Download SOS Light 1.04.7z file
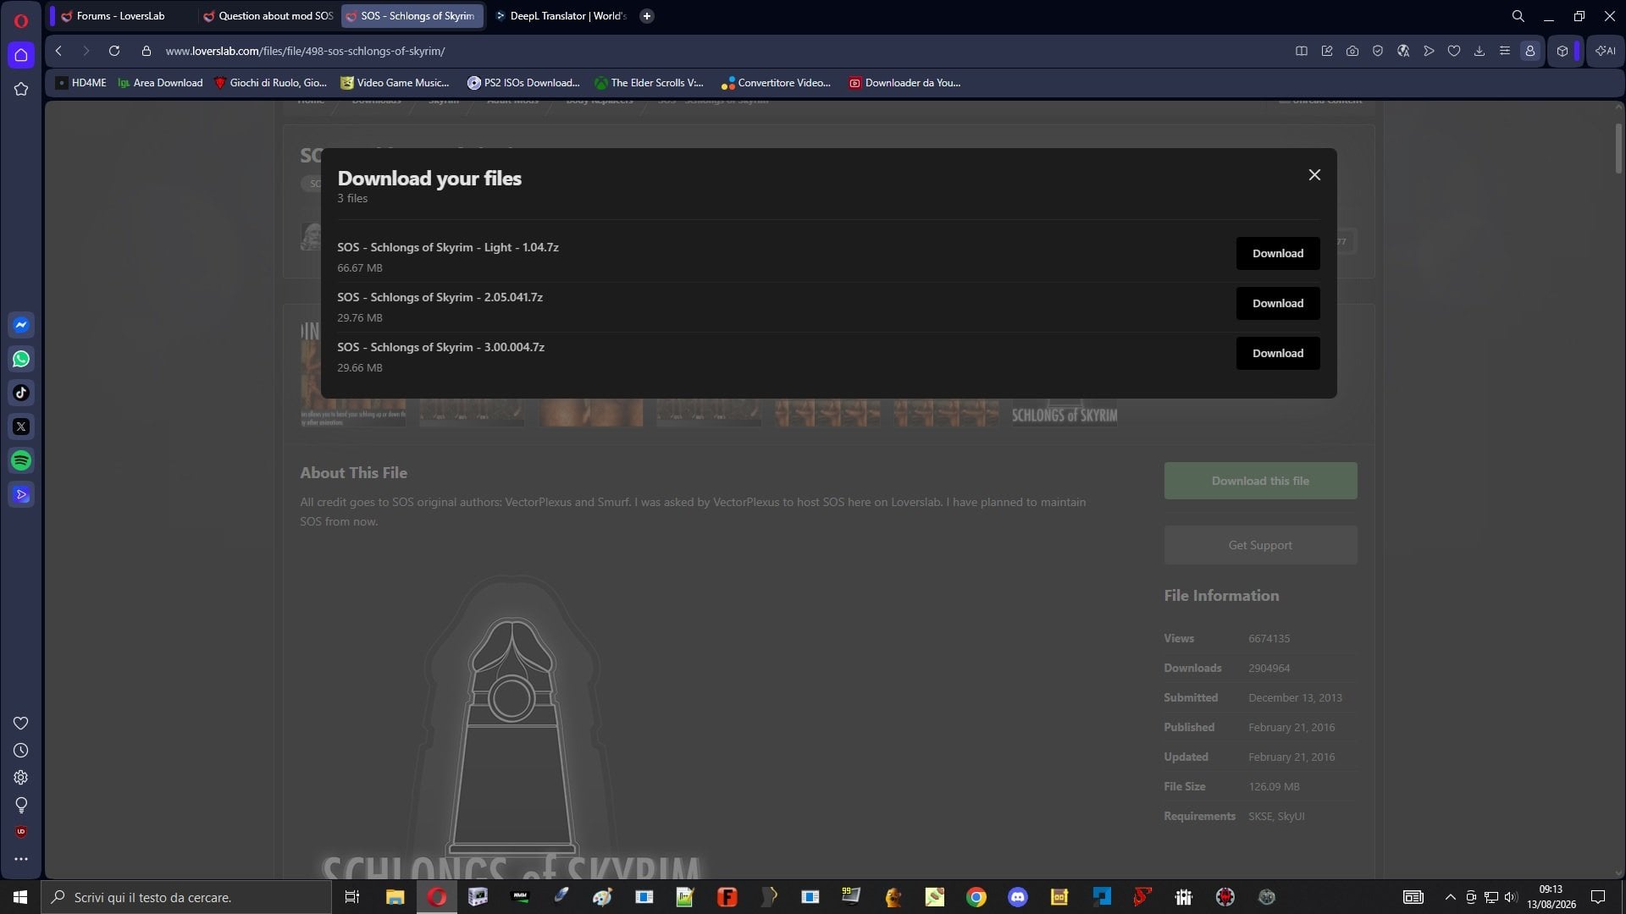This screenshot has height=914, width=1626. click(x=1278, y=253)
